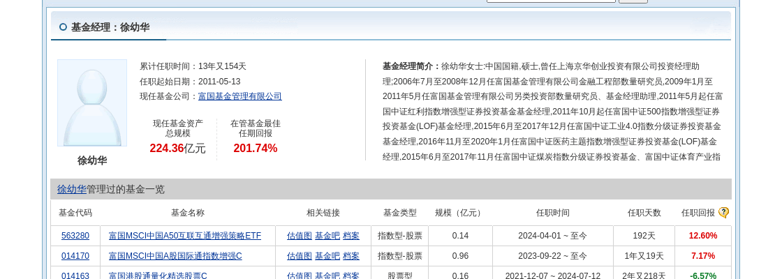Image resolution: width=782 pixels, height=279 pixels.
Task: Click the 基金类型 column header
Action: tap(400, 213)
